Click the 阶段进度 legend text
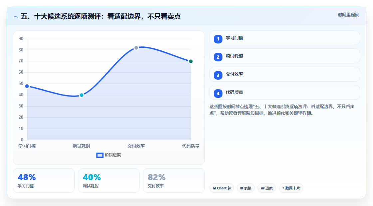 point(113,155)
